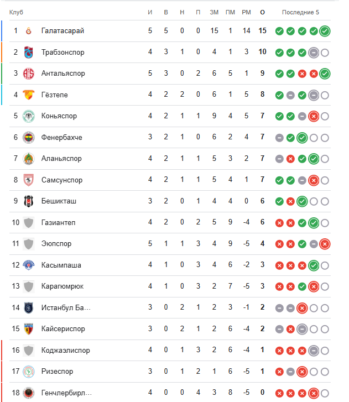This screenshot has width=349, height=402.
Task: Select the Fenerbahçe club badge
Action: click(x=29, y=137)
